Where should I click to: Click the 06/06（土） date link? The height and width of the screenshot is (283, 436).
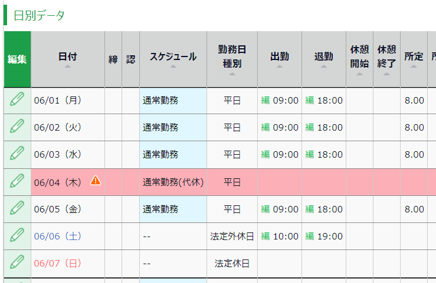tap(58, 237)
